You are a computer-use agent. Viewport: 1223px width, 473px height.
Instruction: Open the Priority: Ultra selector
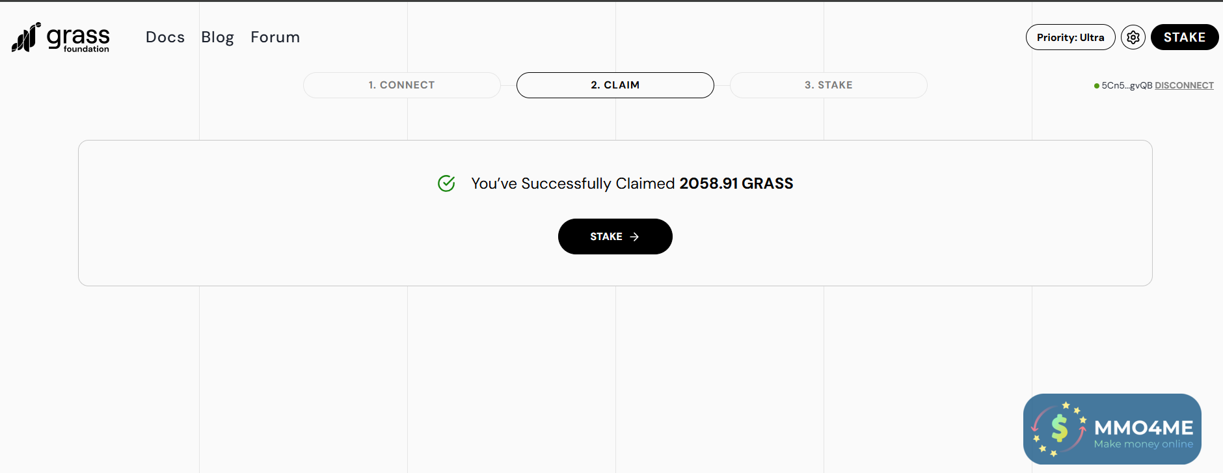pos(1070,37)
